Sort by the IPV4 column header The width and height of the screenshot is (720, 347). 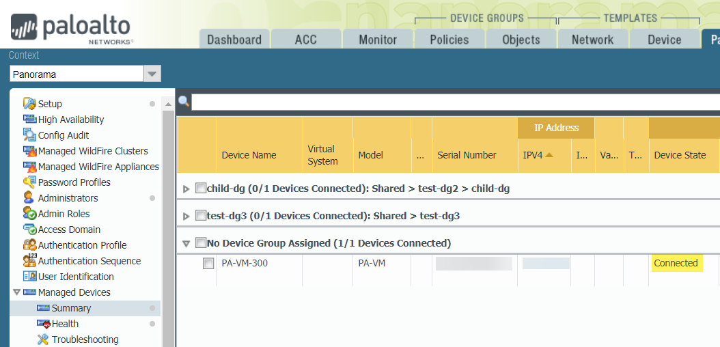[x=544, y=155]
